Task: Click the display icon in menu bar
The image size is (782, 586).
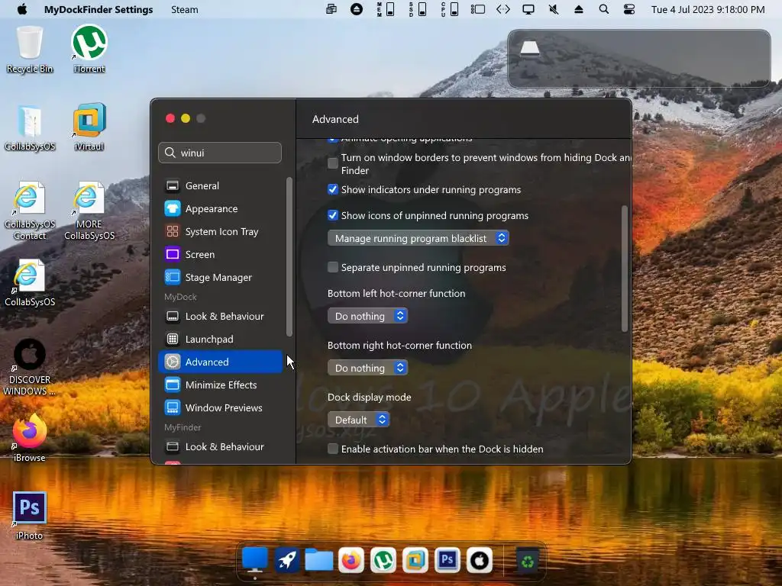Action: [x=528, y=9]
